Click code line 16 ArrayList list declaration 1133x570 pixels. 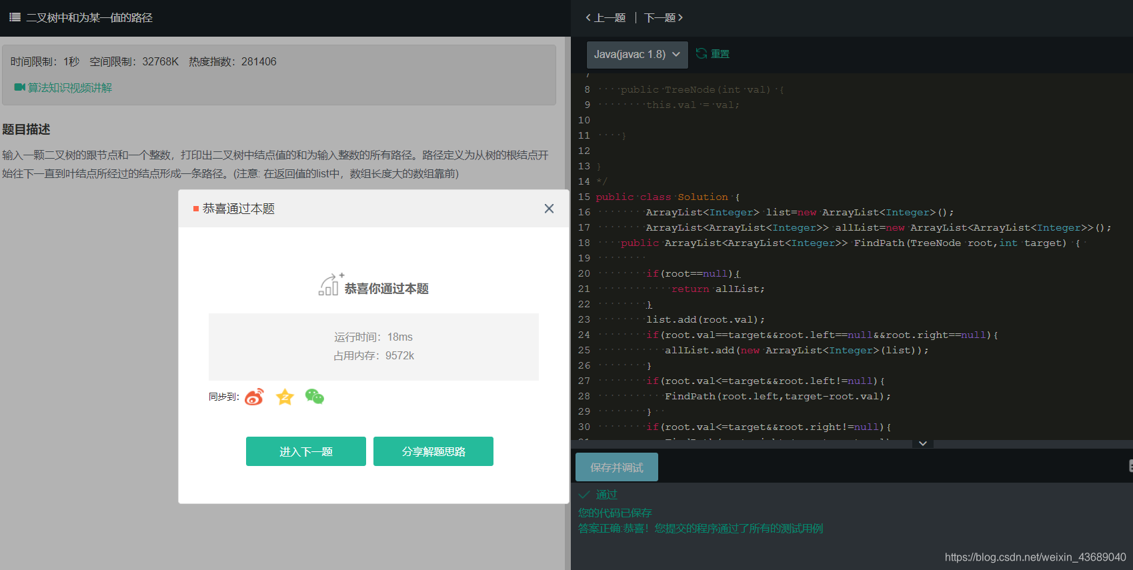pos(800,213)
